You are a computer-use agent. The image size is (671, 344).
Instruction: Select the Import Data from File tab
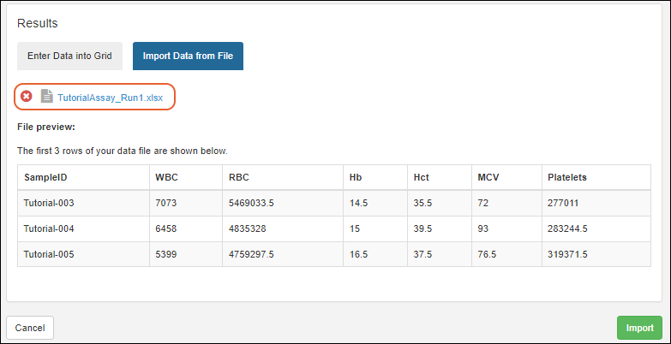(x=189, y=56)
